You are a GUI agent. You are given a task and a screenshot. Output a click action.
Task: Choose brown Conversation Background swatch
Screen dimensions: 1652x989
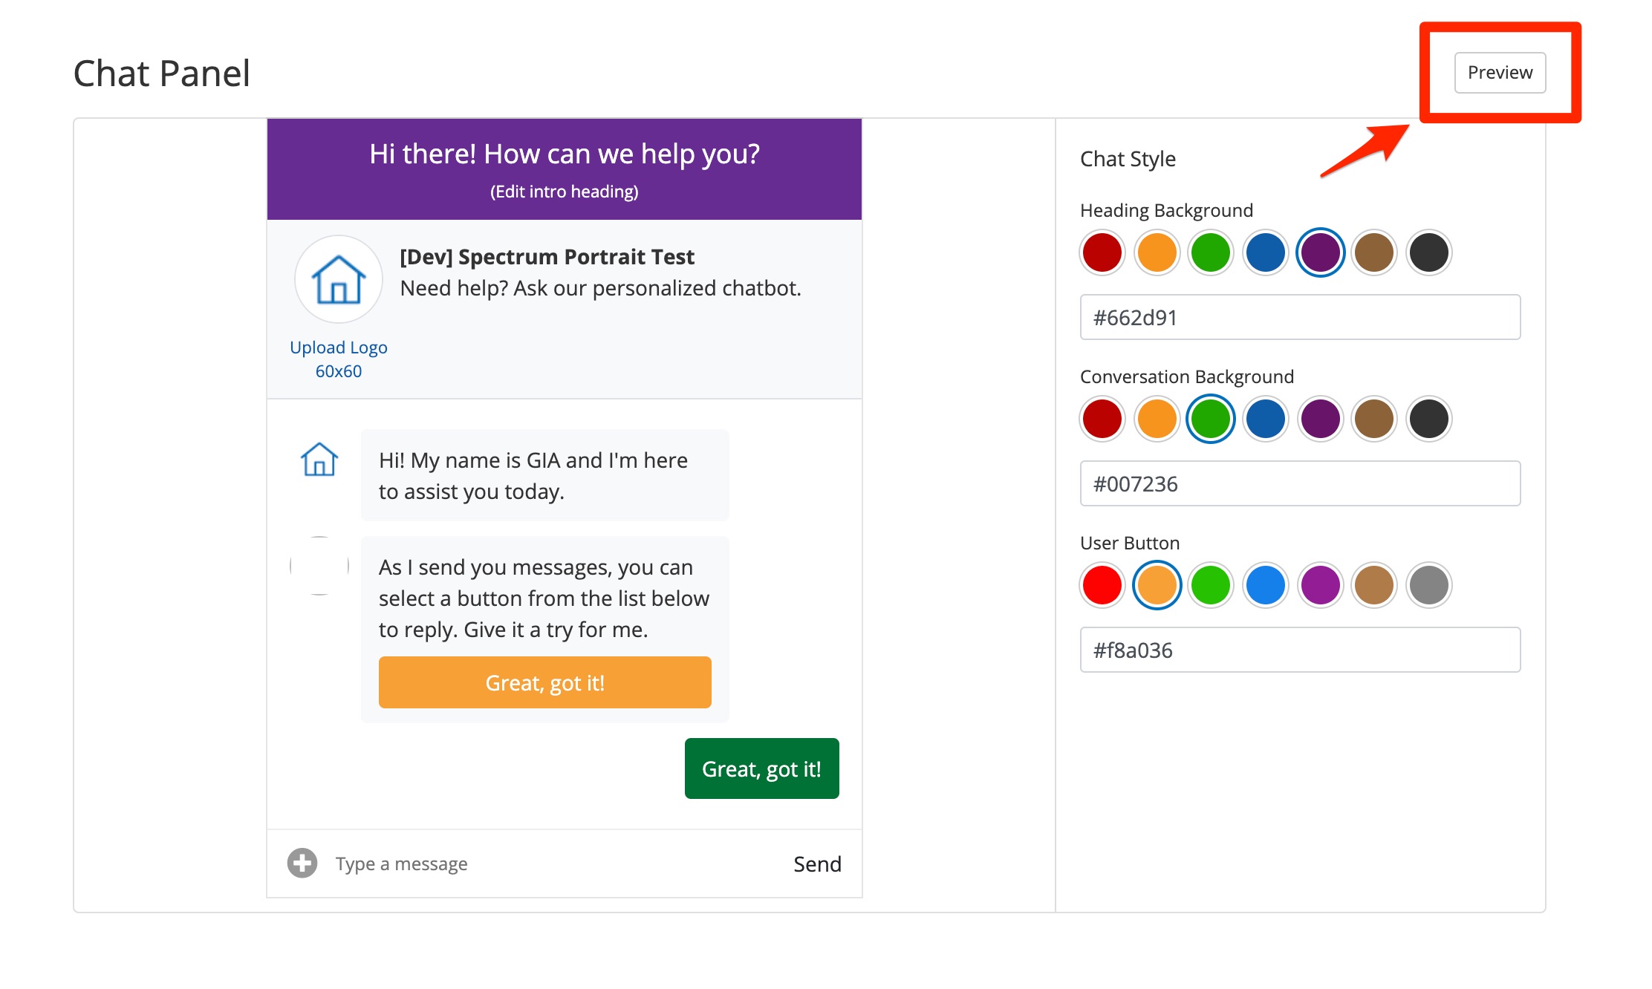coord(1374,419)
